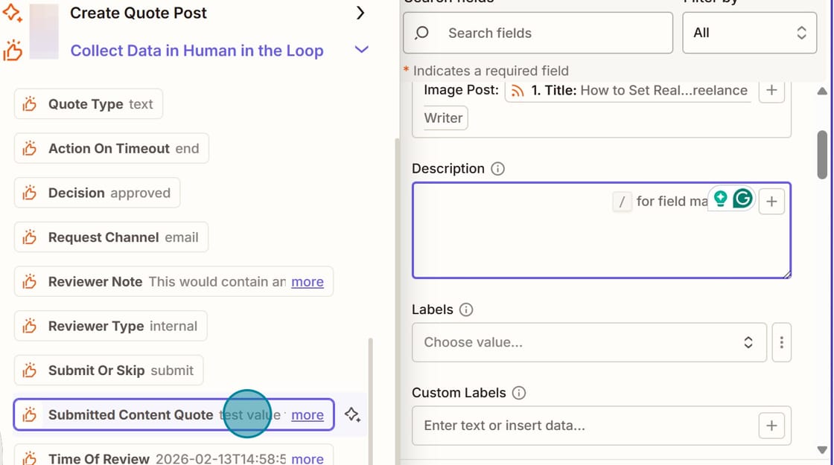Click the info icon next to Description
The image size is (834, 465).
497,168
